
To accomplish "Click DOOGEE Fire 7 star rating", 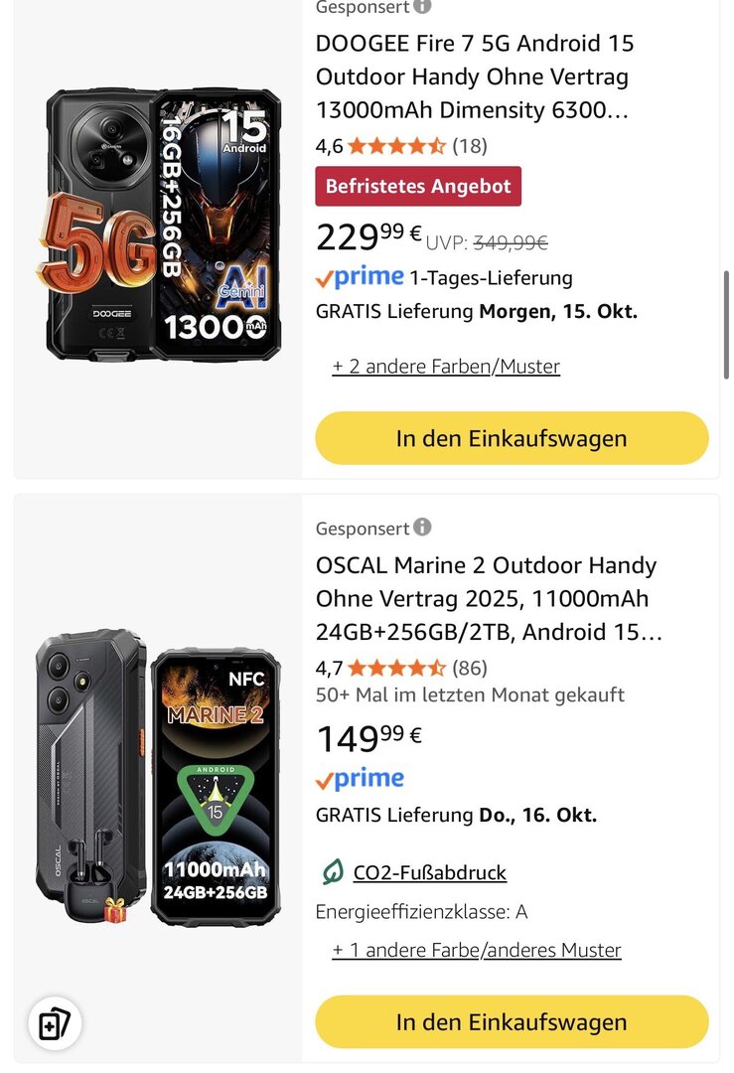I will 396,146.
